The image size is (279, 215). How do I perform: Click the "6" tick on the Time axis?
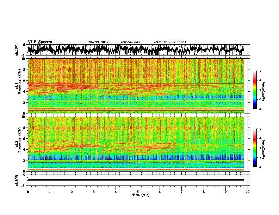click(160, 192)
